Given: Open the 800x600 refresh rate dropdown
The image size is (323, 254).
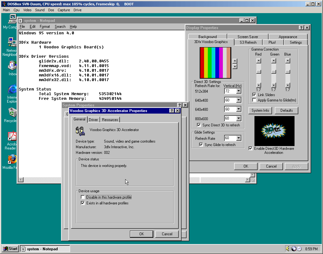Looking at the screenshot, I should (238, 119).
